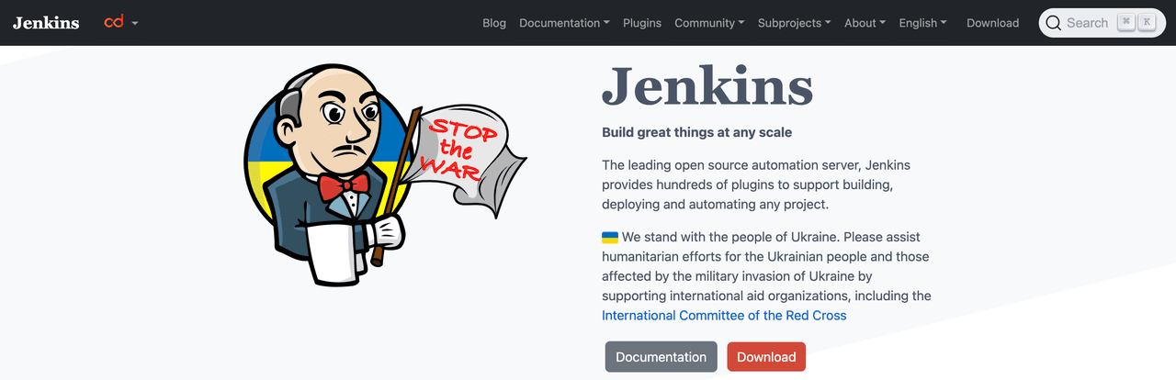The image size is (1176, 380).
Task: Open the English language selector
Action: (922, 23)
